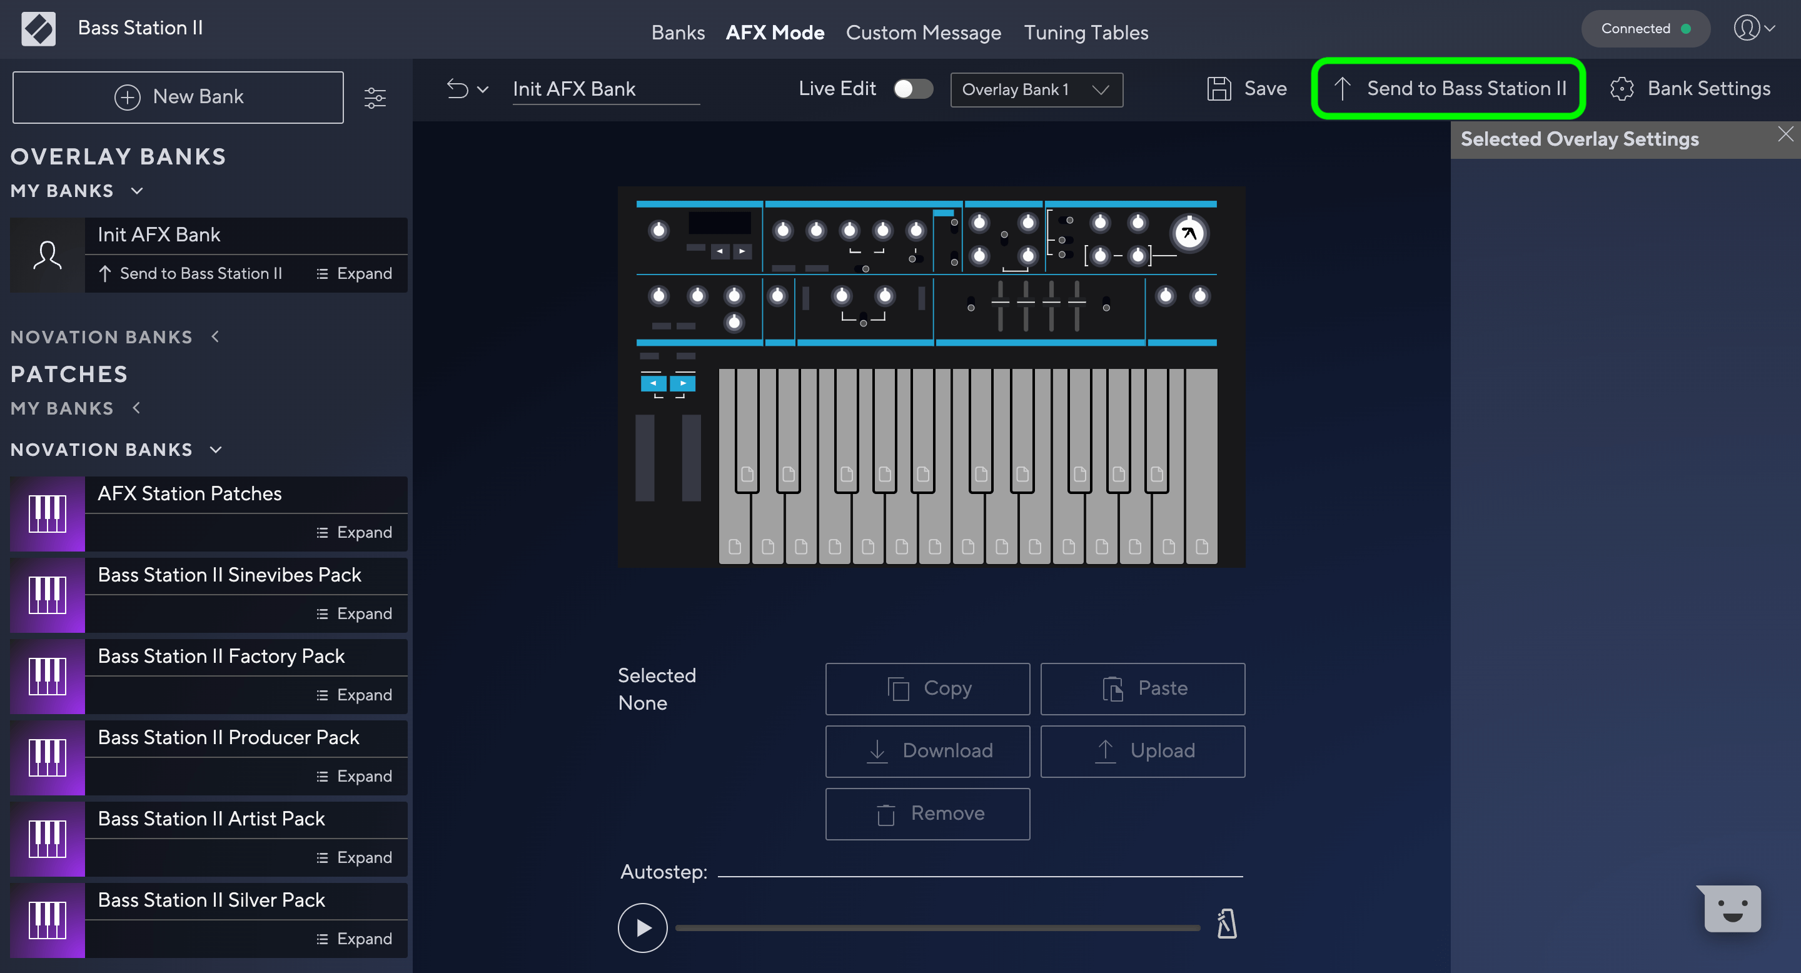Click the Silver Pack keyboard icon
Image resolution: width=1801 pixels, height=973 pixels.
(x=48, y=920)
